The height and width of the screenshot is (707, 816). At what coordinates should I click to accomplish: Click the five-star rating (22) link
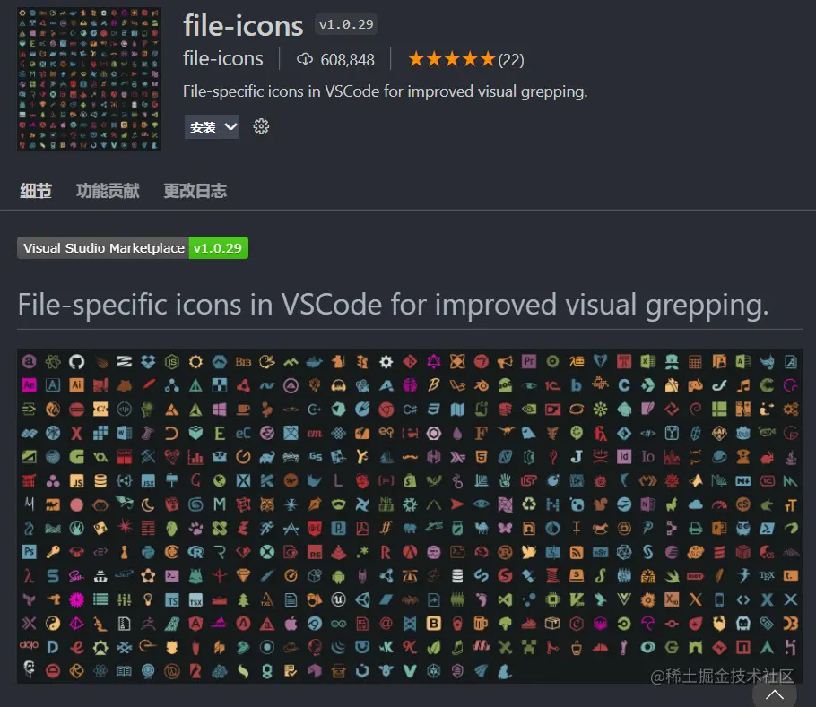(464, 59)
